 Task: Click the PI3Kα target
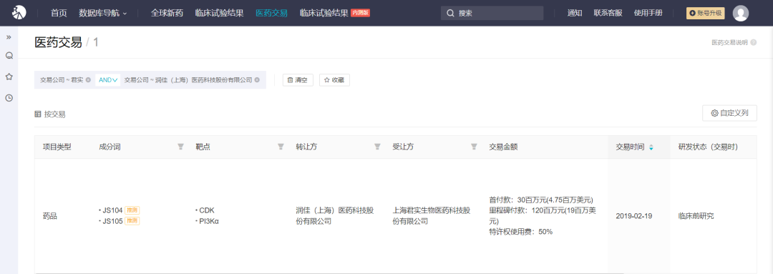(209, 221)
